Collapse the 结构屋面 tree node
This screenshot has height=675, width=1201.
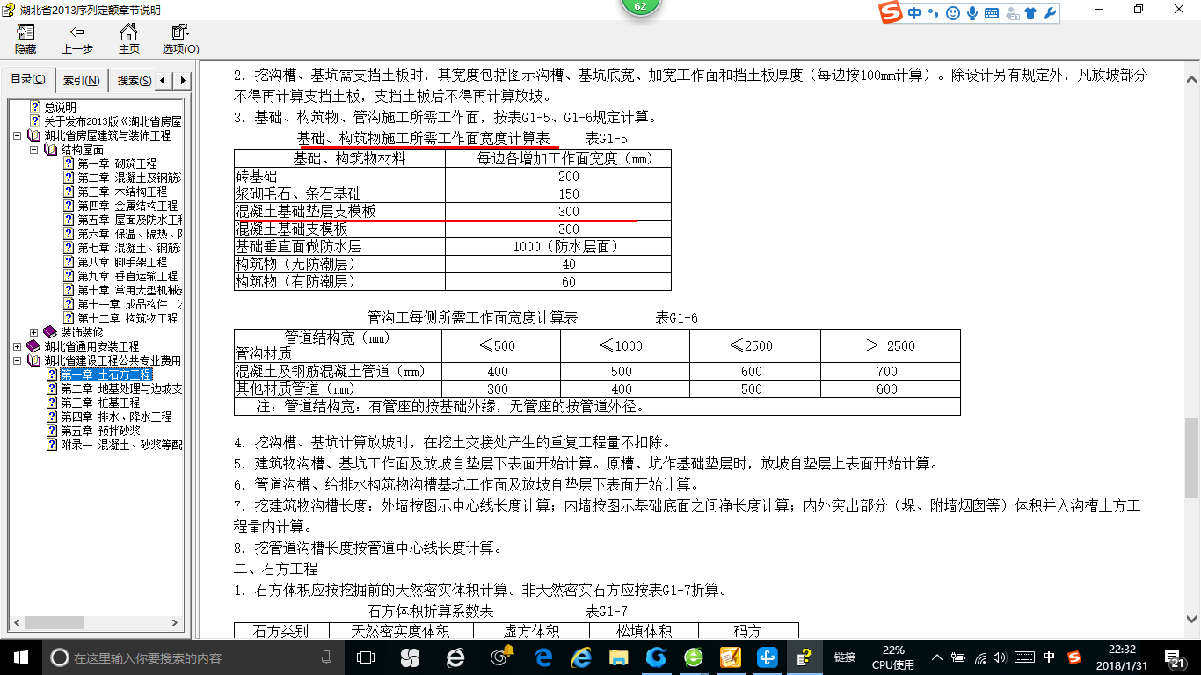34,150
